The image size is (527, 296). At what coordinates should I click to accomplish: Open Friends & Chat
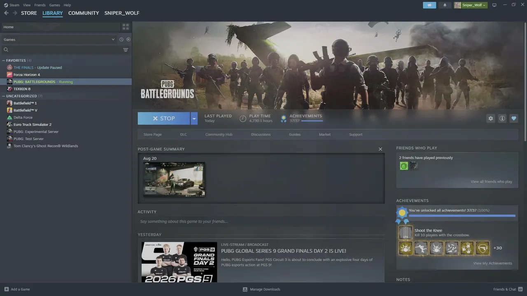[508, 289]
